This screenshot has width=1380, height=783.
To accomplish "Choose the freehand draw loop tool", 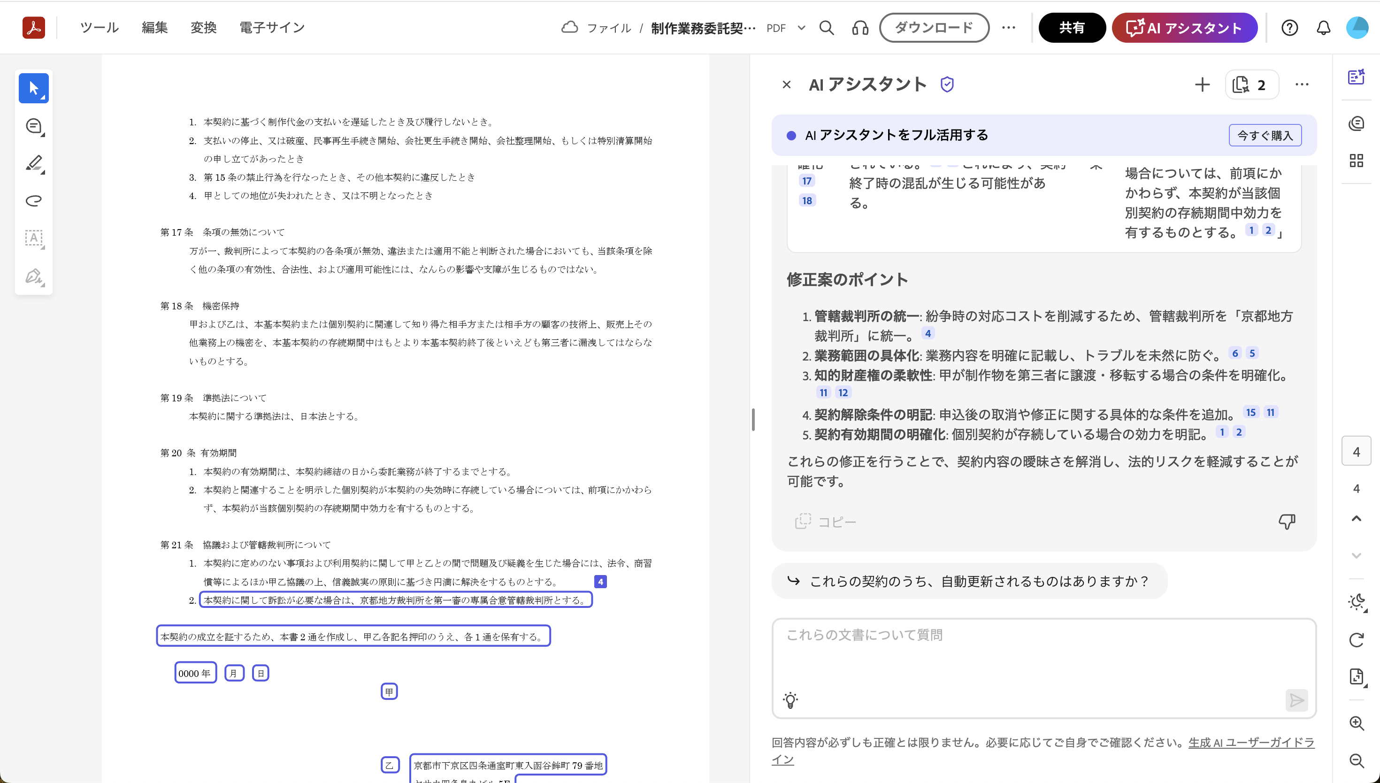I will coord(33,200).
